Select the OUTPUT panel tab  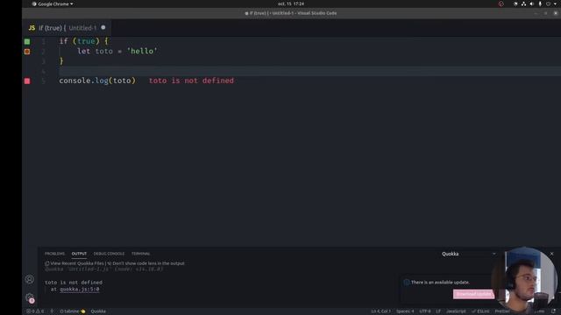79,254
